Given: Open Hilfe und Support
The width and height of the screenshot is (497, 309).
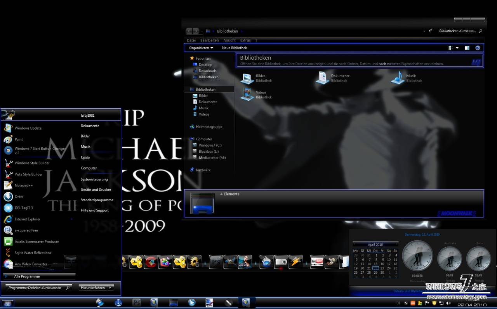Looking at the screenshot, I should point(95,211).
